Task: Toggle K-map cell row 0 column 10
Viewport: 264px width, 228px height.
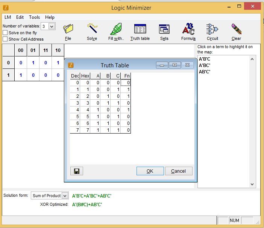Action: point(58,62)
